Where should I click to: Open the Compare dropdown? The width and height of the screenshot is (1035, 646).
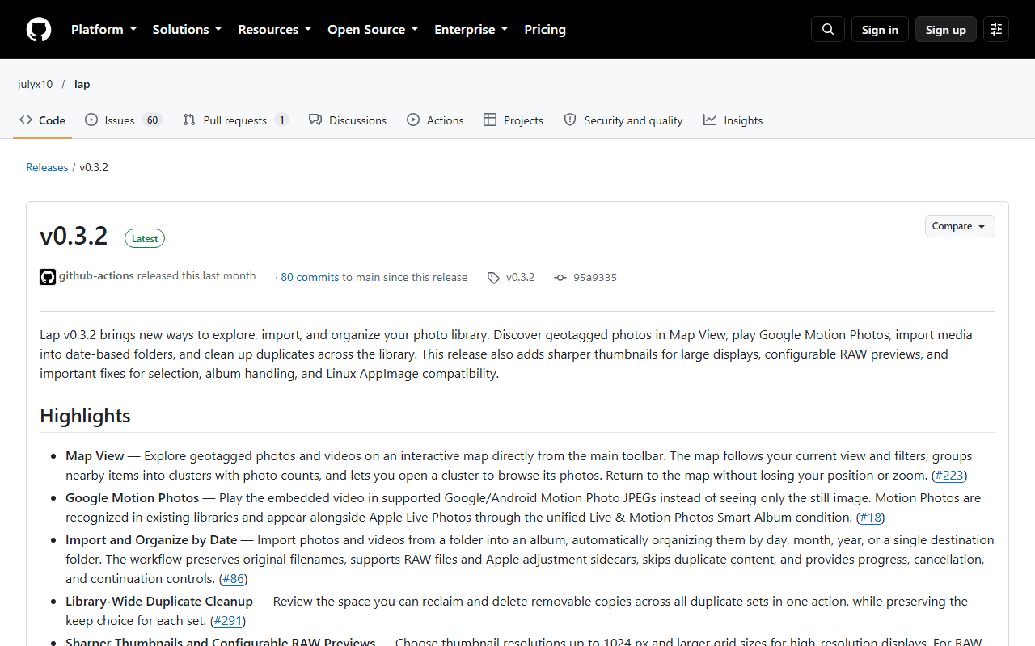pyautogui.click(x=960, y=226)
